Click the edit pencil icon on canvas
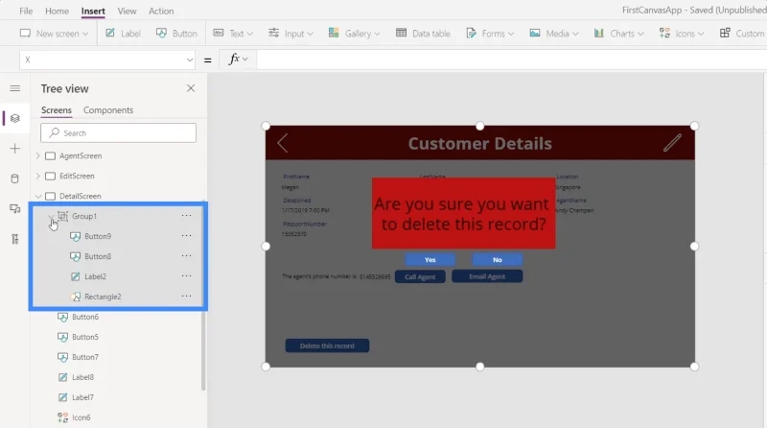This screenshot has width=767, height=428. 672,142
